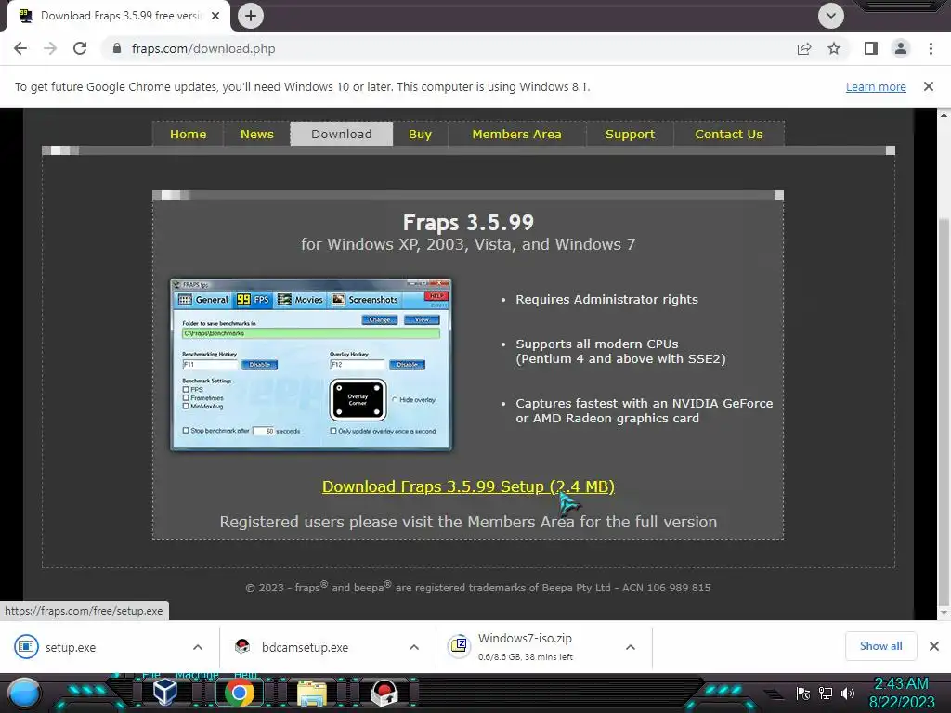Open the network tray icon

click(x=826, y=694)
